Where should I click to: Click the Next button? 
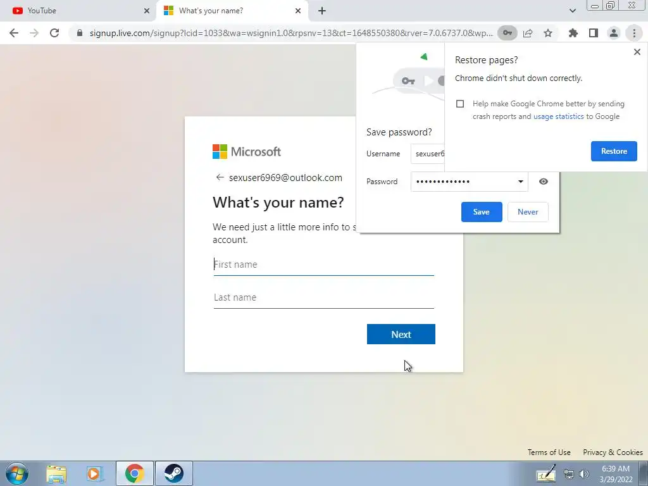click(x=401, y=334)
